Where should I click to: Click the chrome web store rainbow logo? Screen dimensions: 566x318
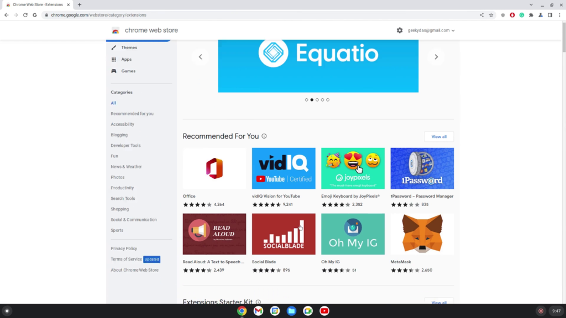(x=116, y=31)
